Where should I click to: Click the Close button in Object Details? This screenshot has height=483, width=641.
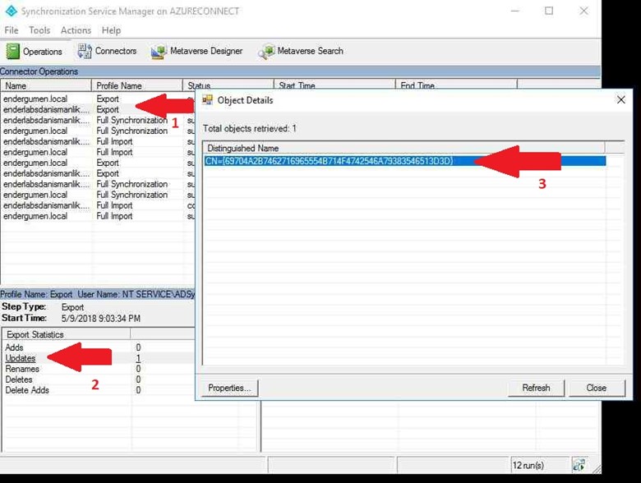click(596, 388)
